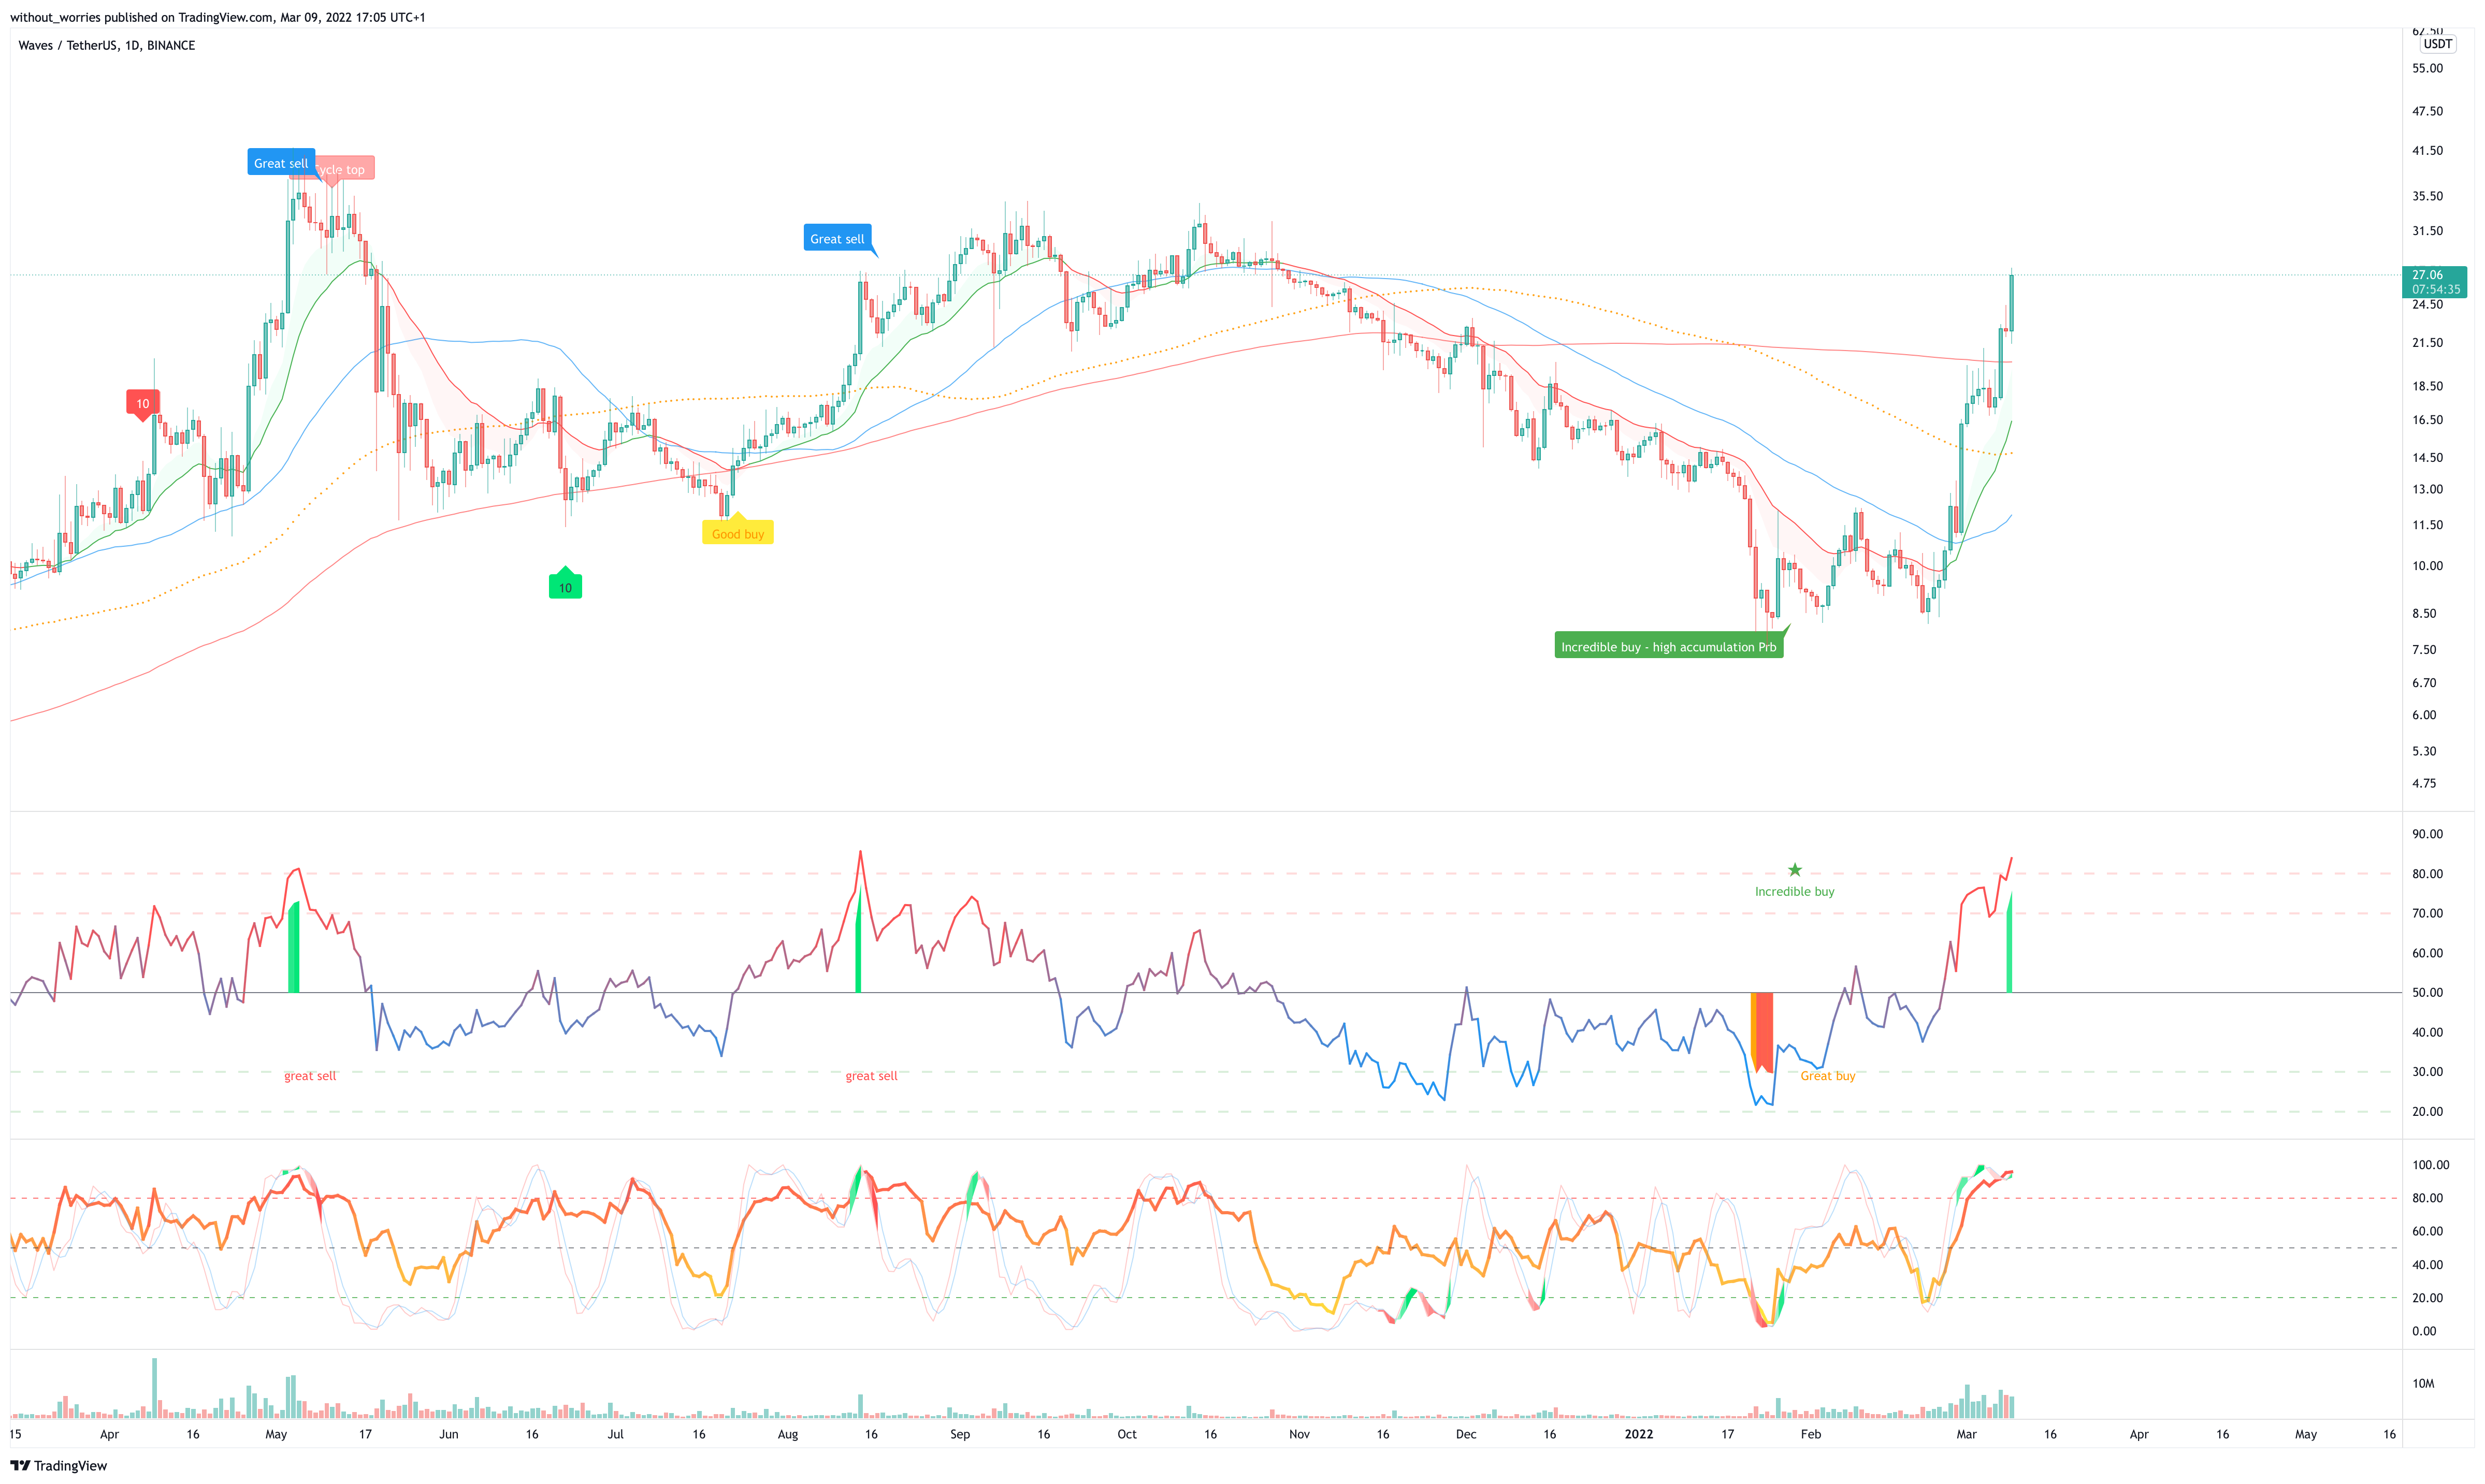The width and height of the screenshot is (2485, 1484).
Task: Click the 10.00 price axis value
Action: (x=2427, y=566)
